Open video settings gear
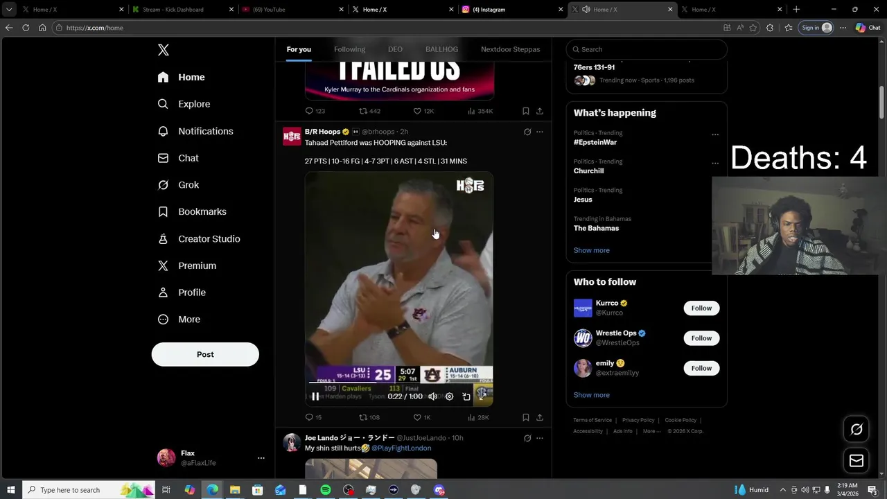 [x=449, y=396]
